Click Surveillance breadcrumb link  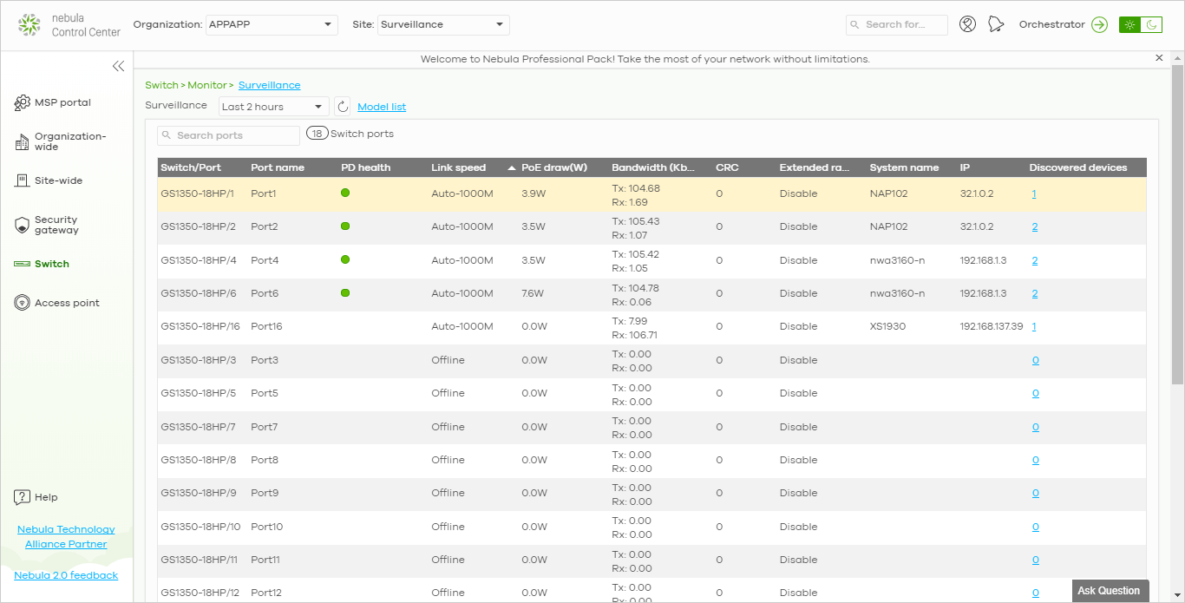270,85
